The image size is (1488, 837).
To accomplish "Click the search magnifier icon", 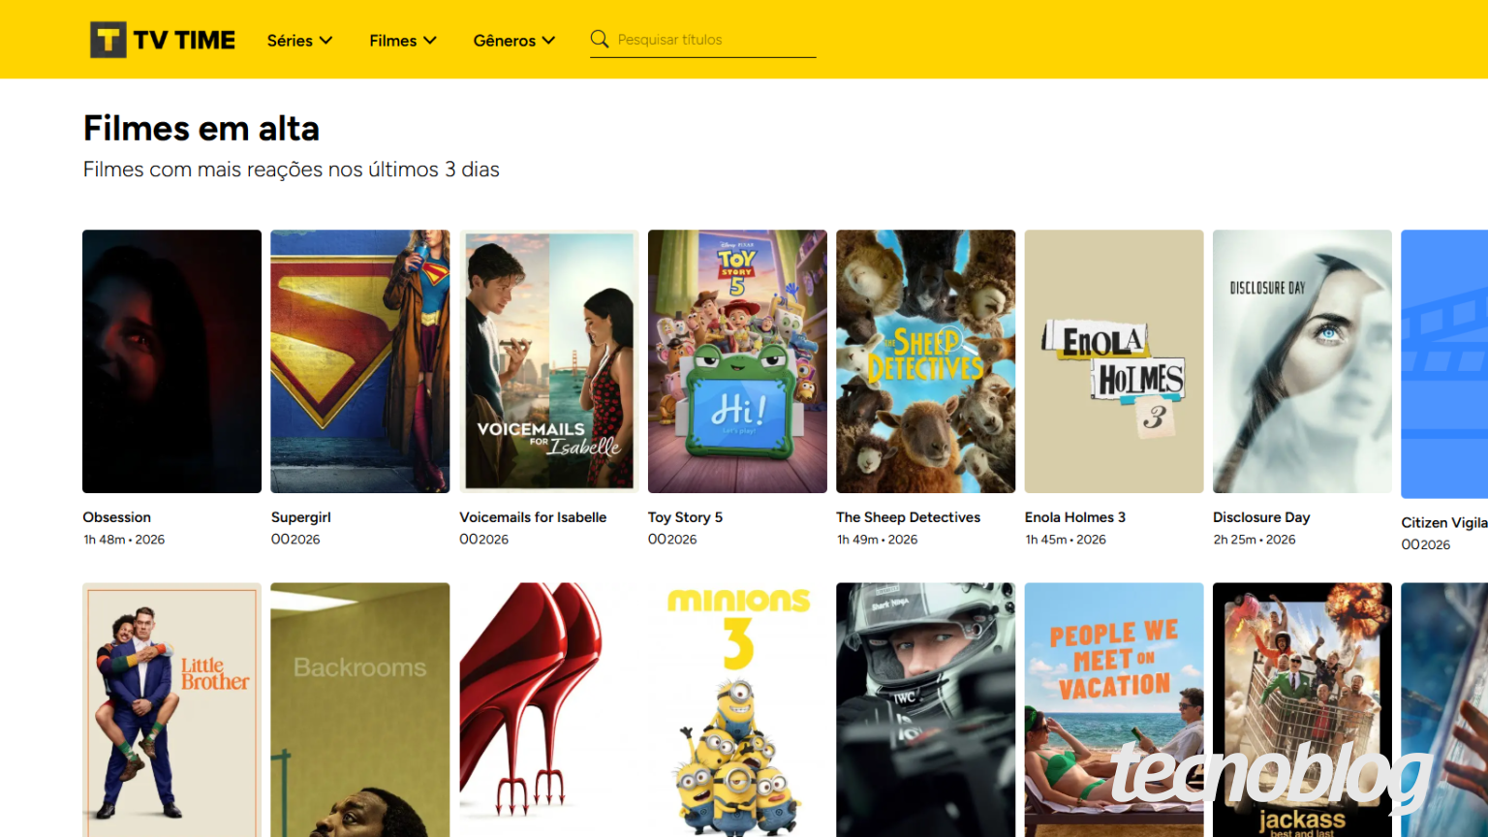I will point(600,39).
